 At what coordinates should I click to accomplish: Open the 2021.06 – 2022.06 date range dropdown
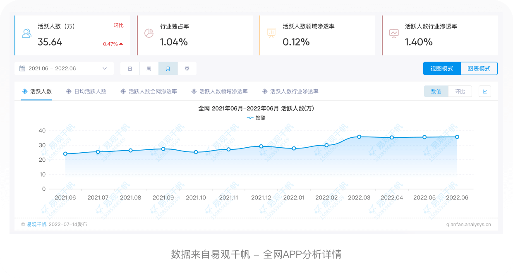pos(64,69)
